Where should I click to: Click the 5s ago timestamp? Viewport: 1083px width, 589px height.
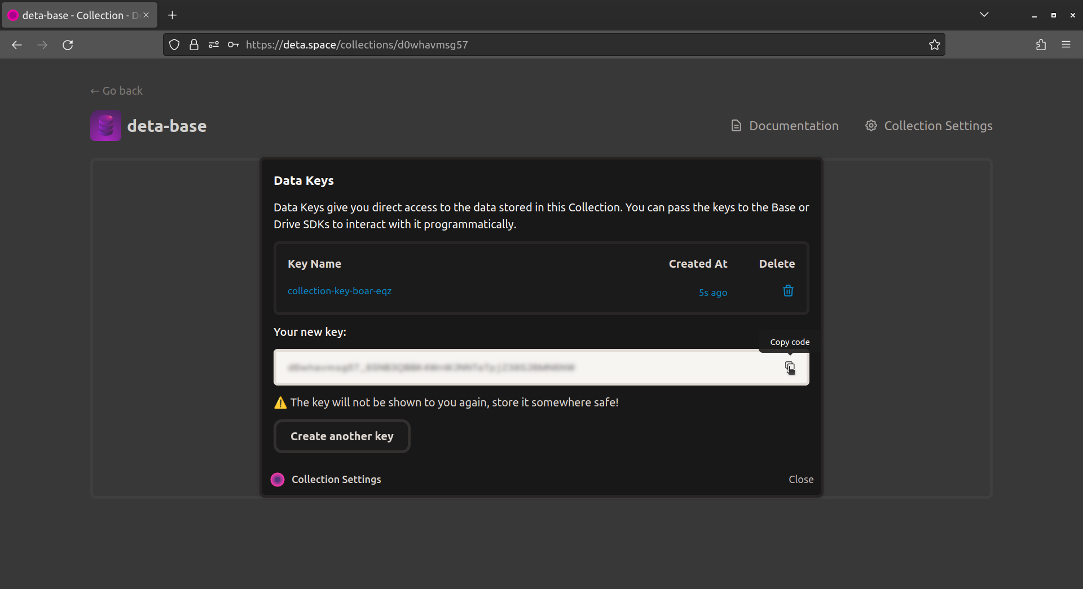pyautogui.click(x=713, y=293)
